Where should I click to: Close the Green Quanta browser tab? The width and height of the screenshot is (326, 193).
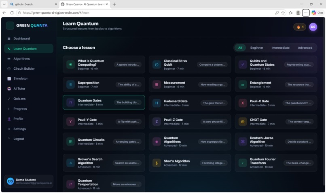click(107, 4)
